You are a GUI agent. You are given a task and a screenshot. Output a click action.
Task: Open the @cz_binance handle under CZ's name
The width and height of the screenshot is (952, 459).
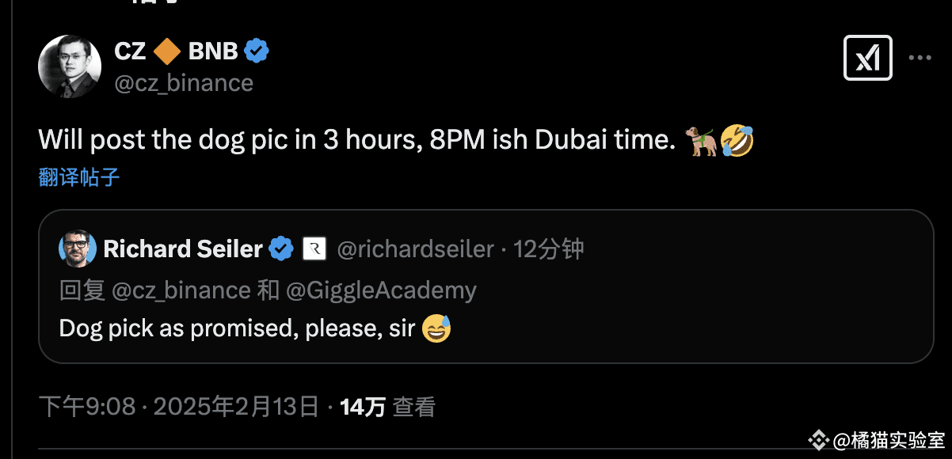pyautogui.click(x=184, y=83)
